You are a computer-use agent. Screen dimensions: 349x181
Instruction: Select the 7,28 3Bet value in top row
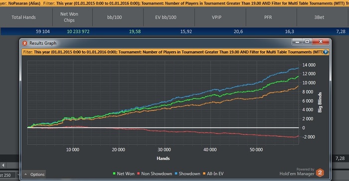point(341,31)
